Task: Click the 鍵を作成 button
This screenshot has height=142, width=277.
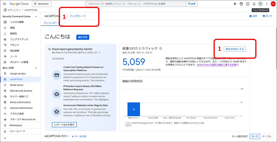Action: pos(83,37)
